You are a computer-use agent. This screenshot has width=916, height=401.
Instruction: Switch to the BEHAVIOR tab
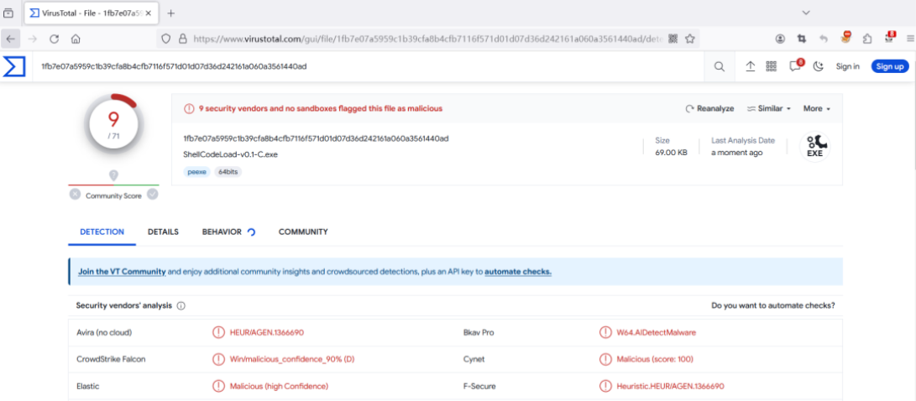click(228, 232)
